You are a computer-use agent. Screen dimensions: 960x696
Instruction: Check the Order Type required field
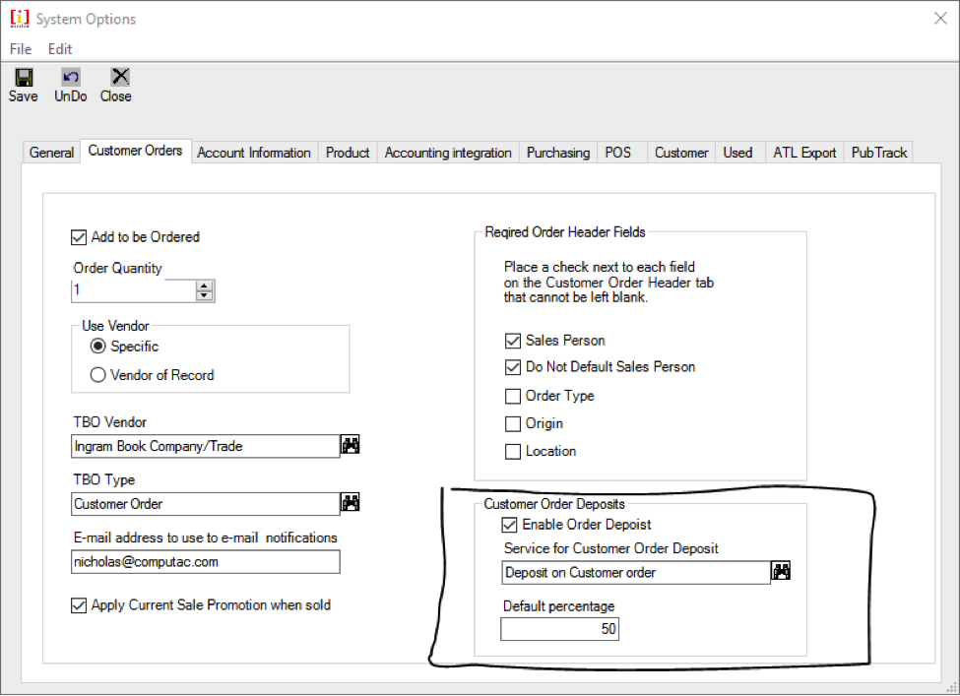click(x=512, y=396)
